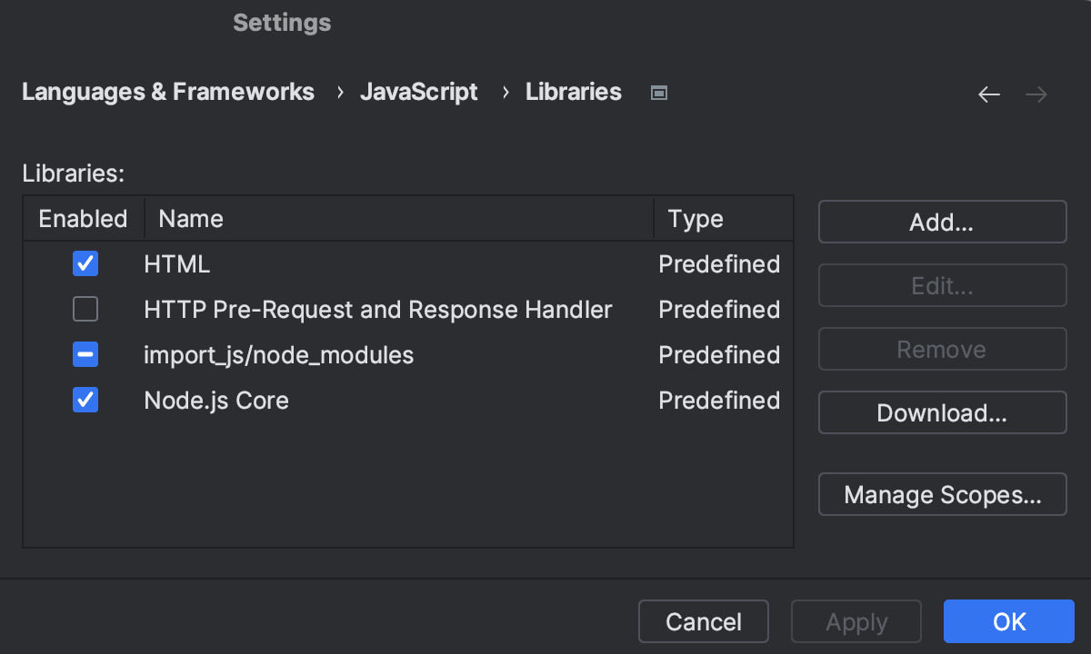The width and height of the screenshot is (1091, 654).
Task: Confirm settings with OK
Action: 1009,621
